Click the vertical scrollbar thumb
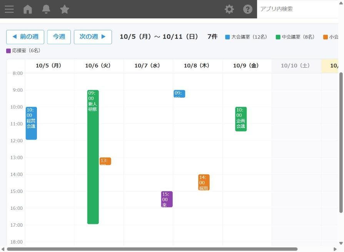 (341, 143)
